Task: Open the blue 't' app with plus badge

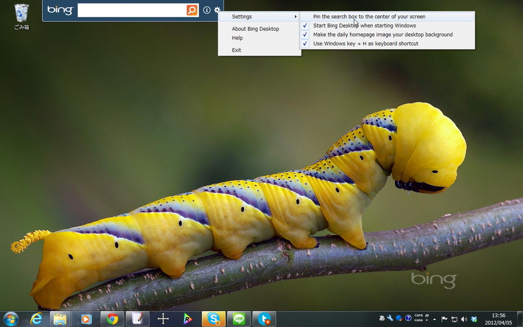Action: pyautogui.click(x=264, y=319)
